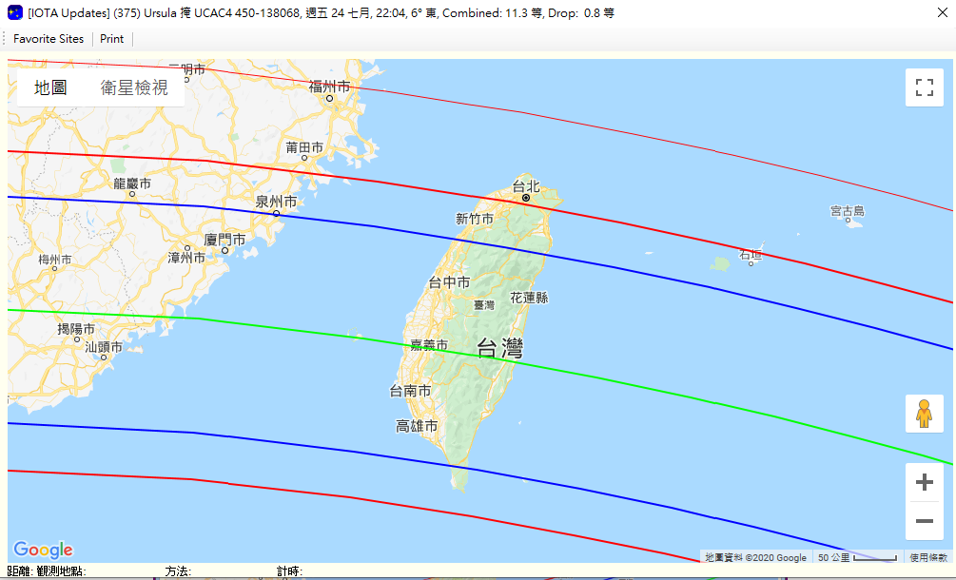Click the 計時 status label
The height and width of the screenshot is (580, 956).
(x=289, y=570)
